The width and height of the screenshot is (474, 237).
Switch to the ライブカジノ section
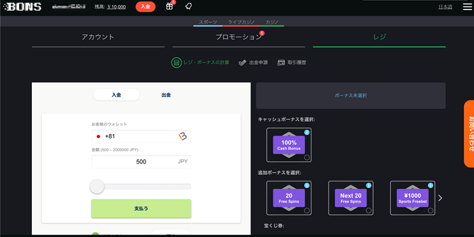click(241, 22)
